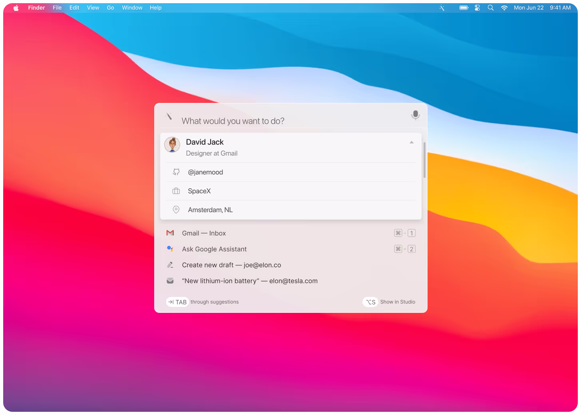The width and height of the screenshot is (581, 415).
Task: Focus the "What would you want to do?" field
Action: coord(292,121)
